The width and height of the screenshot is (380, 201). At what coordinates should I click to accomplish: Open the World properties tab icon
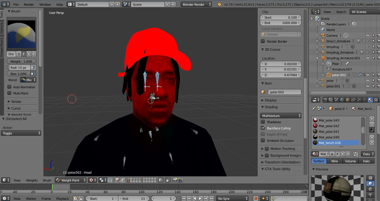coord(342,100)
